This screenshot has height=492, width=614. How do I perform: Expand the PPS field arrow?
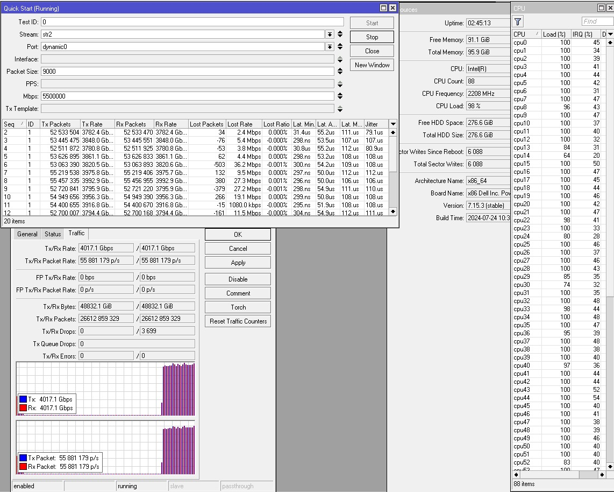point(340,84)
